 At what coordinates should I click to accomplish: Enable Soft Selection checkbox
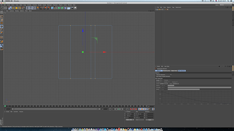(x=161, y=80)
